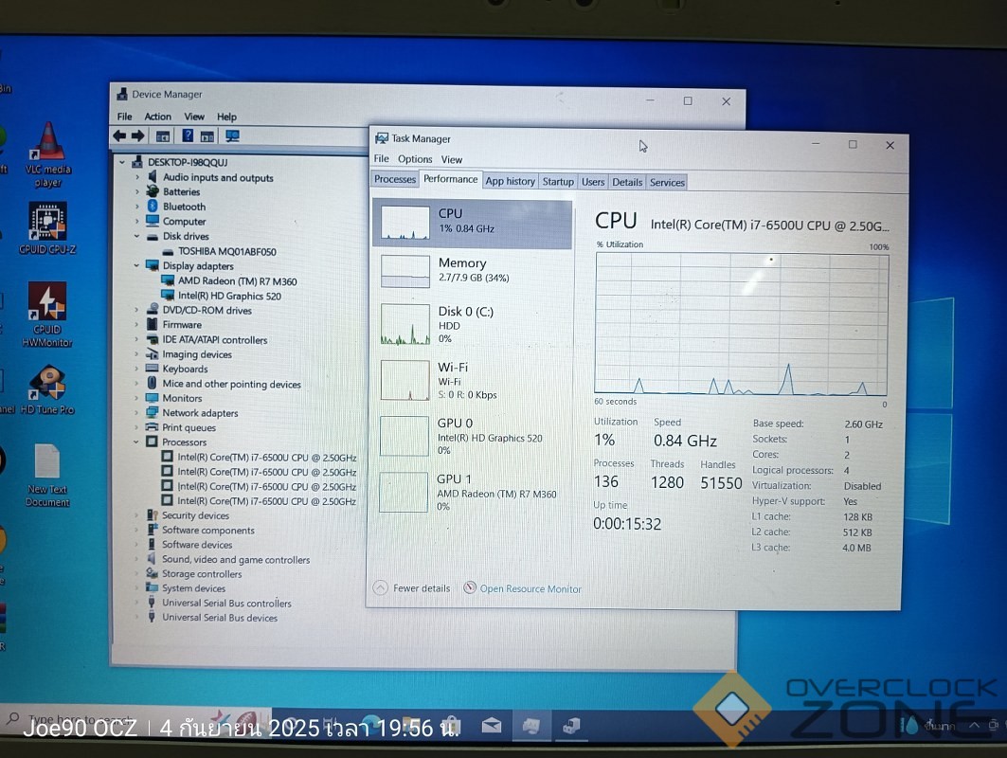Open CPUID CPU-Z desktop shortcut

[47, 228]
